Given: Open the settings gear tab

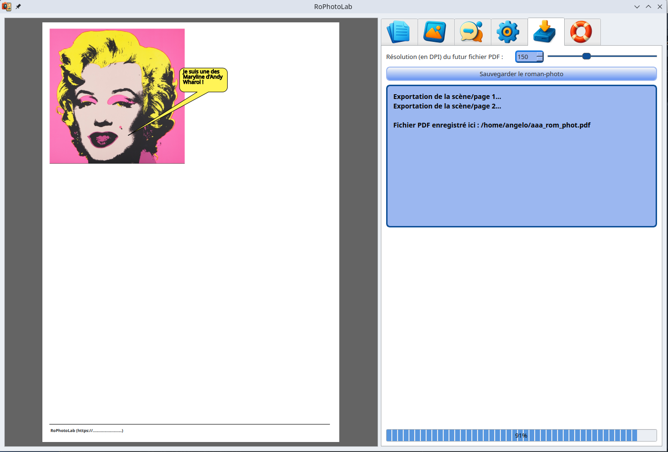Looking at the screenshot, I should click(x=508, y=32).
